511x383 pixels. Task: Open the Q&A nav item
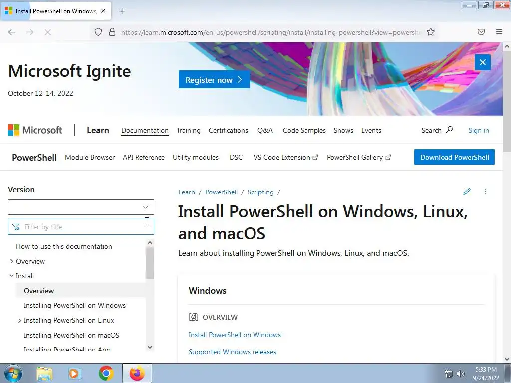pos(265,130)
